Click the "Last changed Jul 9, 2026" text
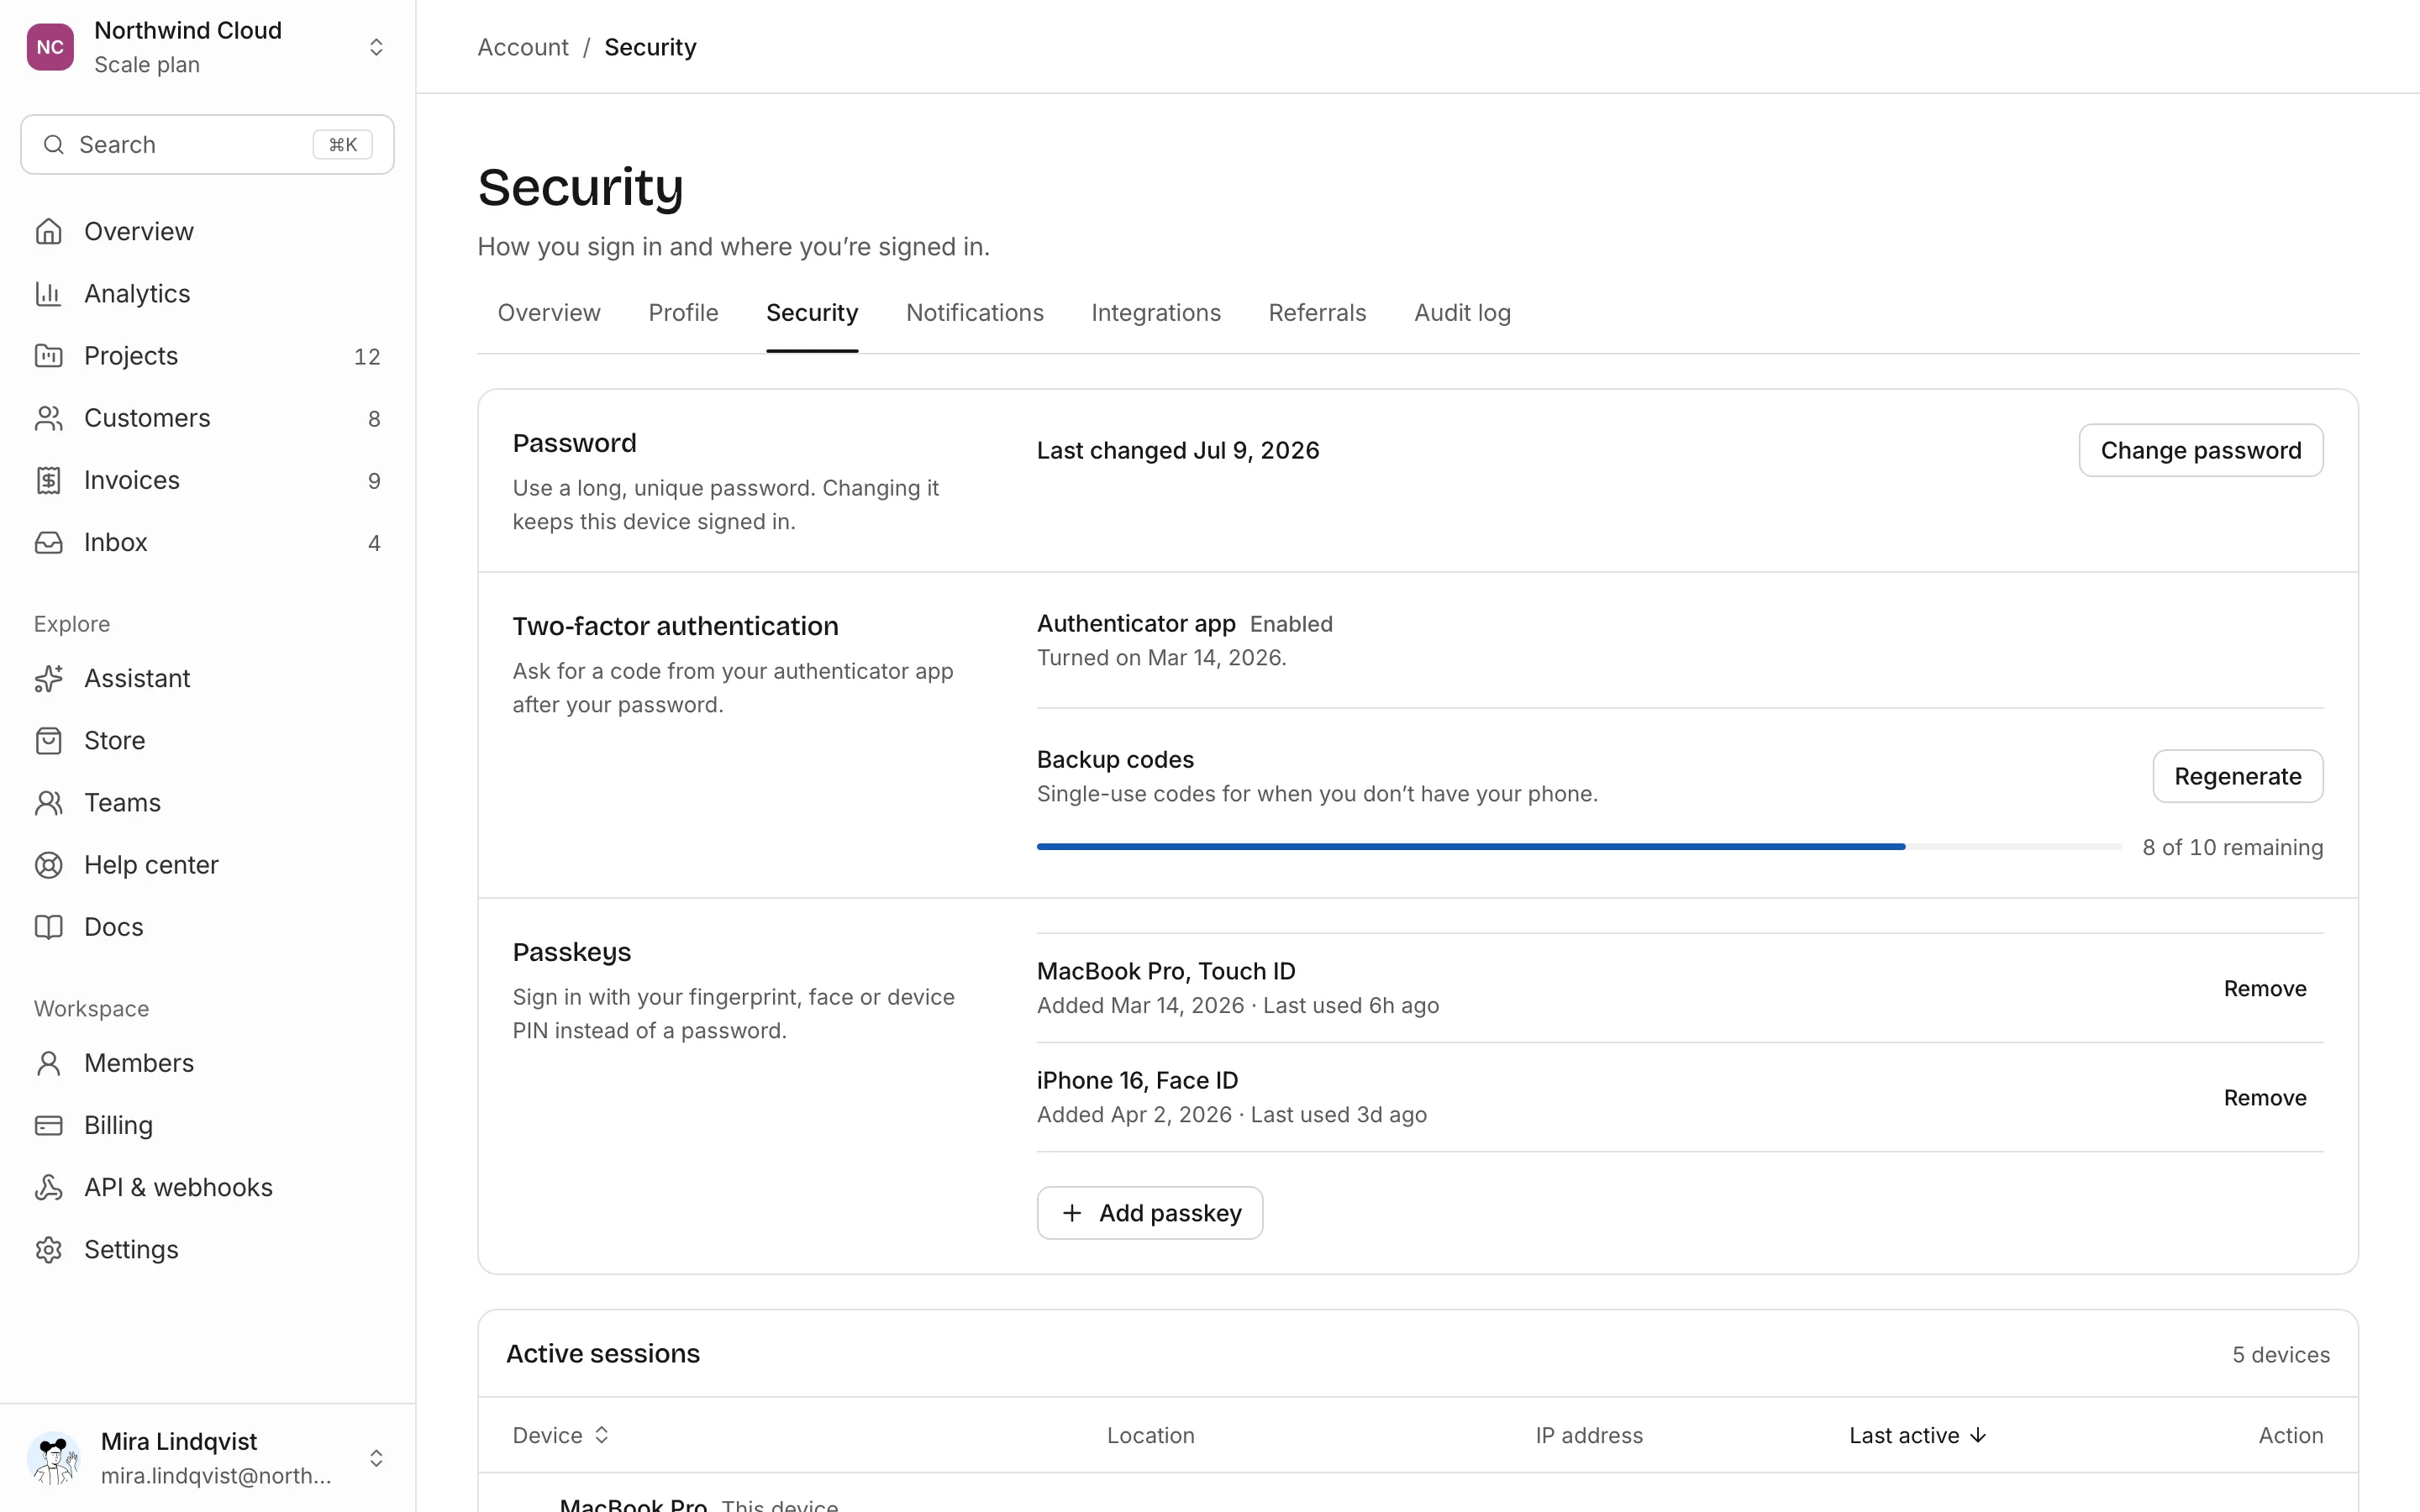Viewport: 2420px width, 1512px height. (1178, 450)
